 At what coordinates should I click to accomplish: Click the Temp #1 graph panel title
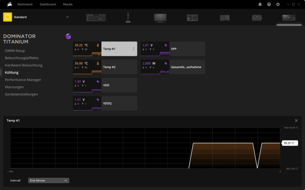[x=13, y=120]
